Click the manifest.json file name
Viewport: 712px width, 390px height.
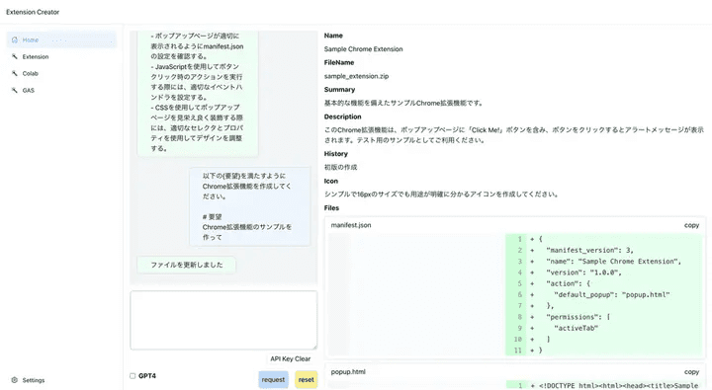tap(351, 225)
